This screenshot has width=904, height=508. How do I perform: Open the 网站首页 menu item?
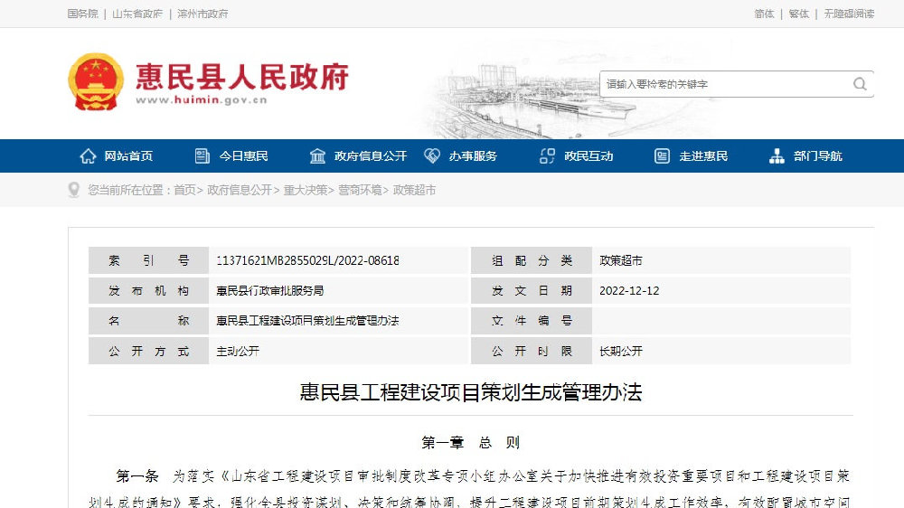tap(128, 156)
